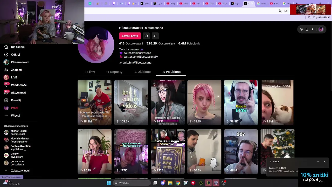Click the phone icon in the top-right pill
Viewport: 332px width, 187px height.
click(307, 29)
